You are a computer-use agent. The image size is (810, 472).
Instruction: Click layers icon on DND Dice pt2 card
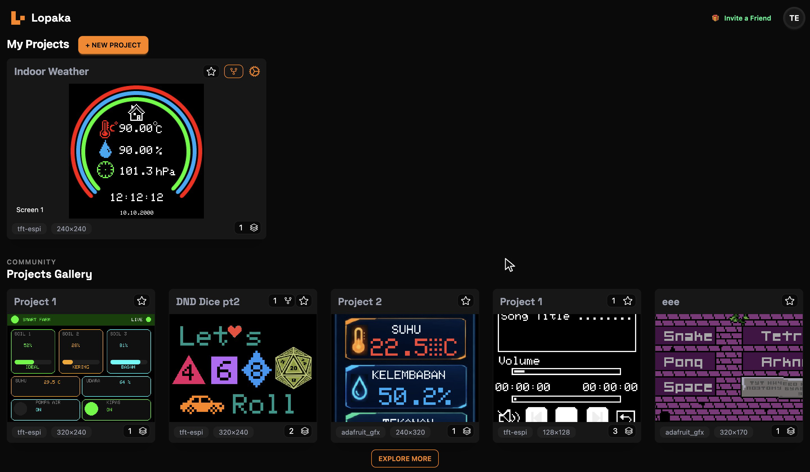(x=305, y=431)
